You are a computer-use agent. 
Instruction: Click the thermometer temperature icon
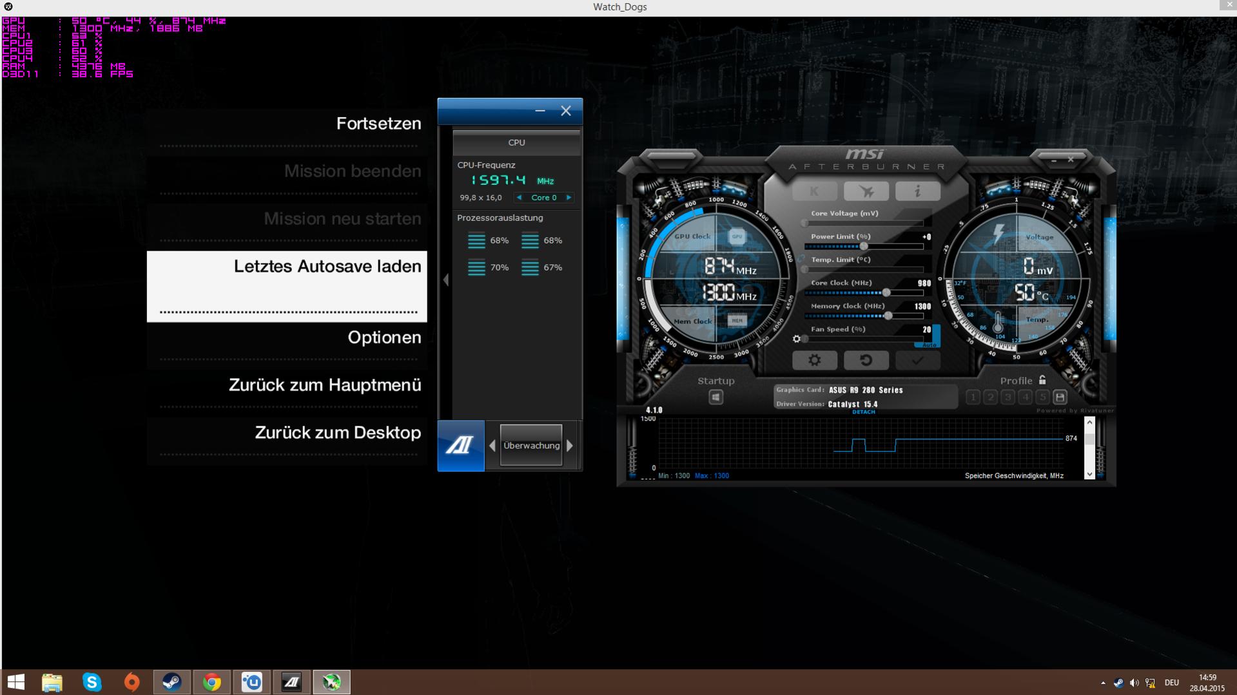pos(998,321)
